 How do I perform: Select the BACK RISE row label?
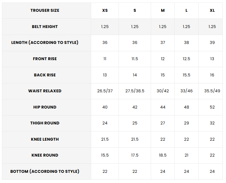(45, 75)
